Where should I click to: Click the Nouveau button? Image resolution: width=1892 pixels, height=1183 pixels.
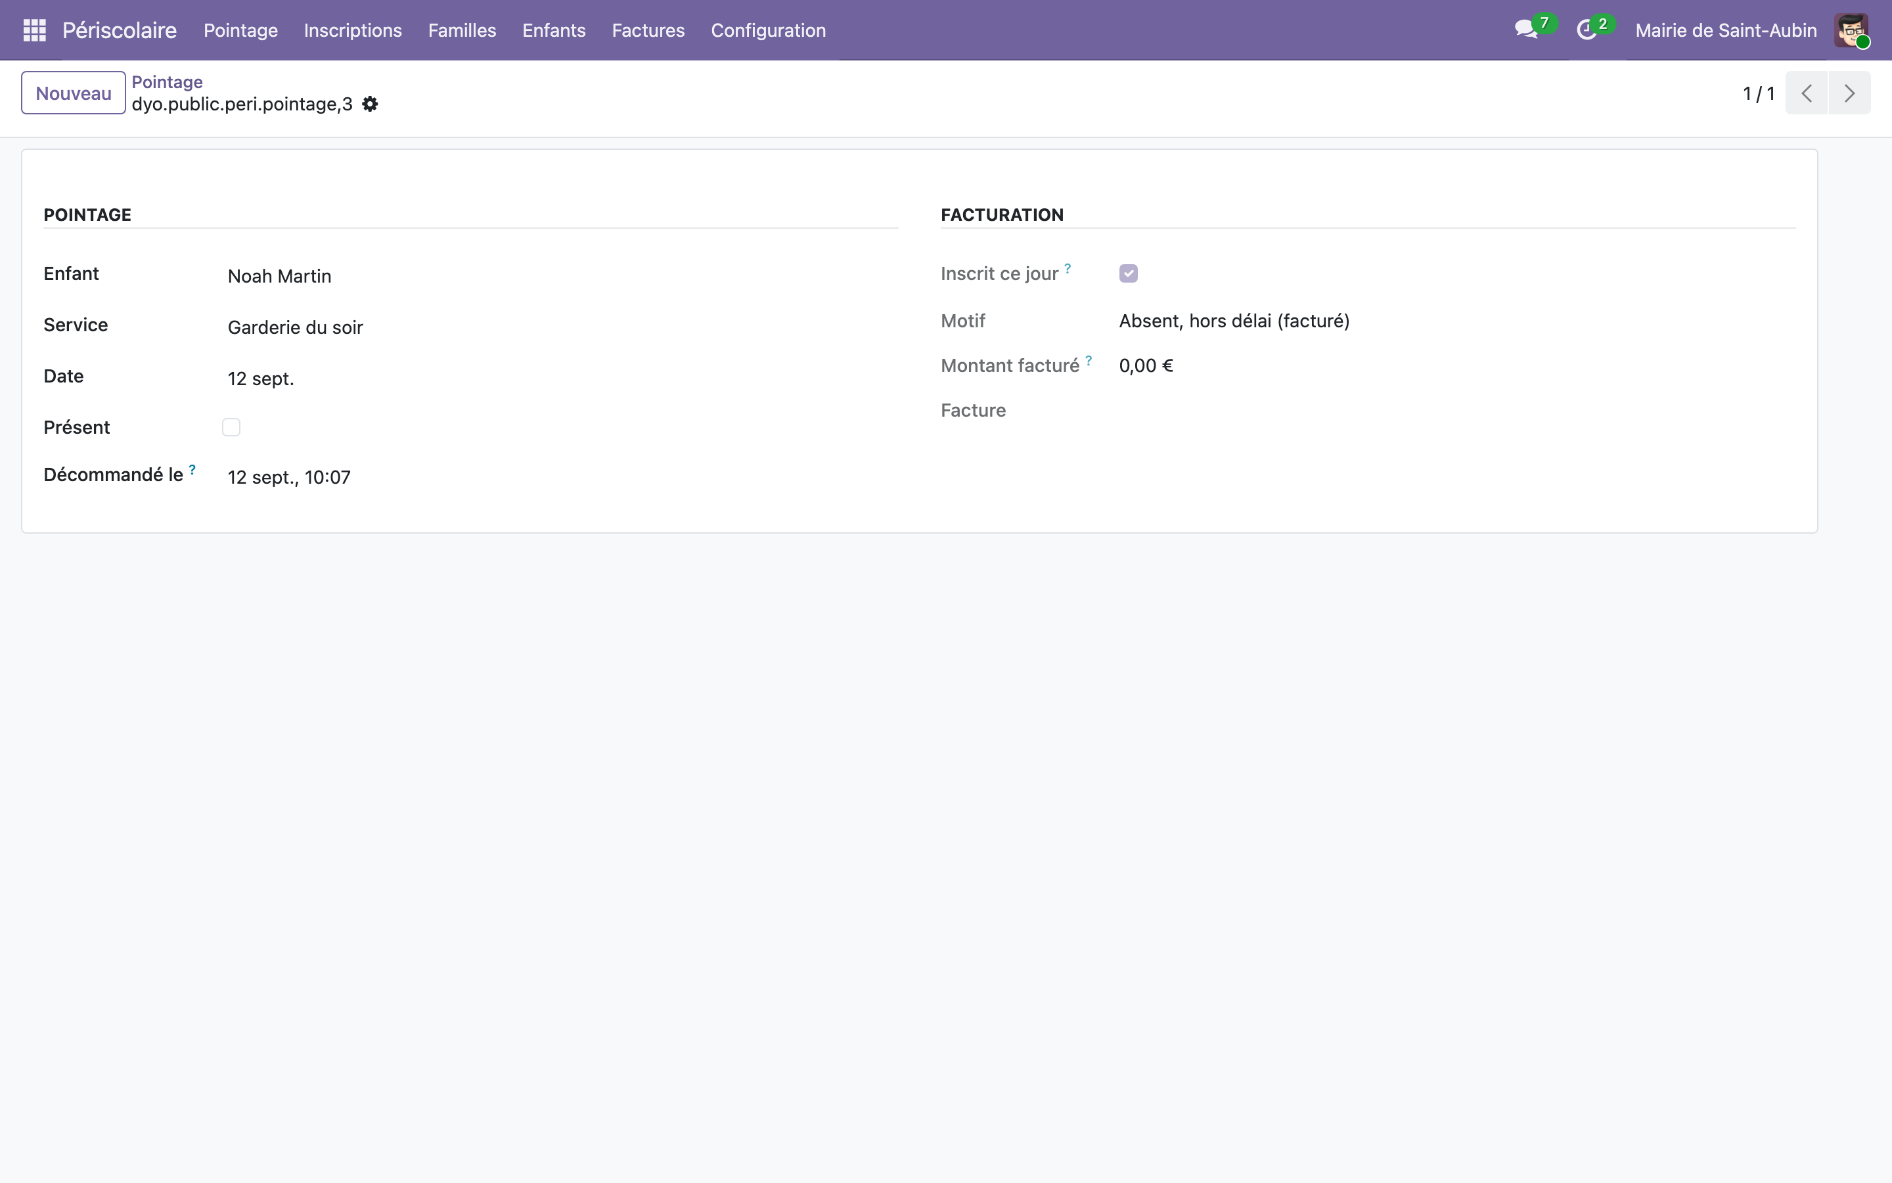(x=74, y=93)
